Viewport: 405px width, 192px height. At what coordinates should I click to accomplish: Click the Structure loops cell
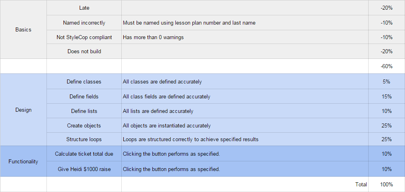click(x=84, y=139)
